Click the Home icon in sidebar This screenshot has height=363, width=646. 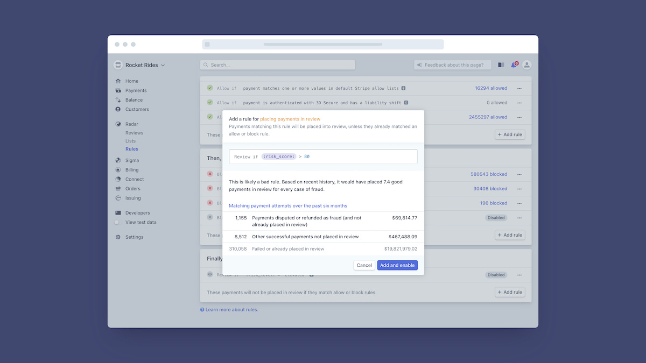[118, 81]
